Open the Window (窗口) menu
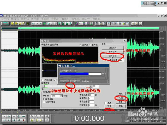Image resolution: width=167 pixels, height=125 pixels. pyautogui.click(x=86, y=19)
